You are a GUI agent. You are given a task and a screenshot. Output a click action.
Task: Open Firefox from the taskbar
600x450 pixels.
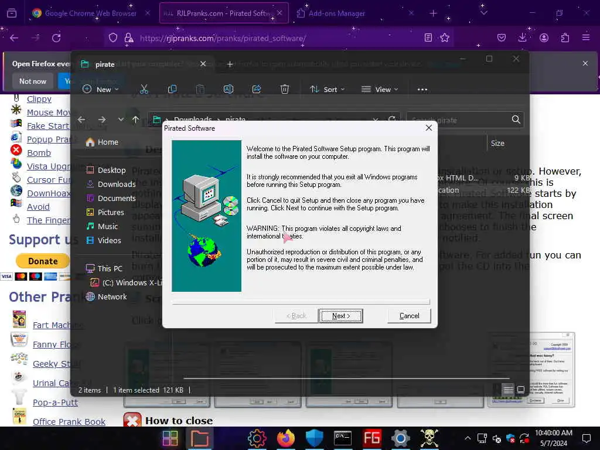(x=286, y=438)
